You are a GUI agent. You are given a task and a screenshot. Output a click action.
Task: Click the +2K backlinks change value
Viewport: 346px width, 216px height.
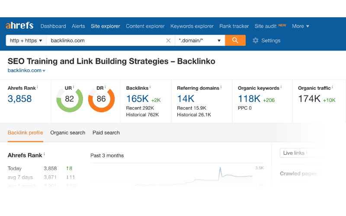click(x=156, y=100)
